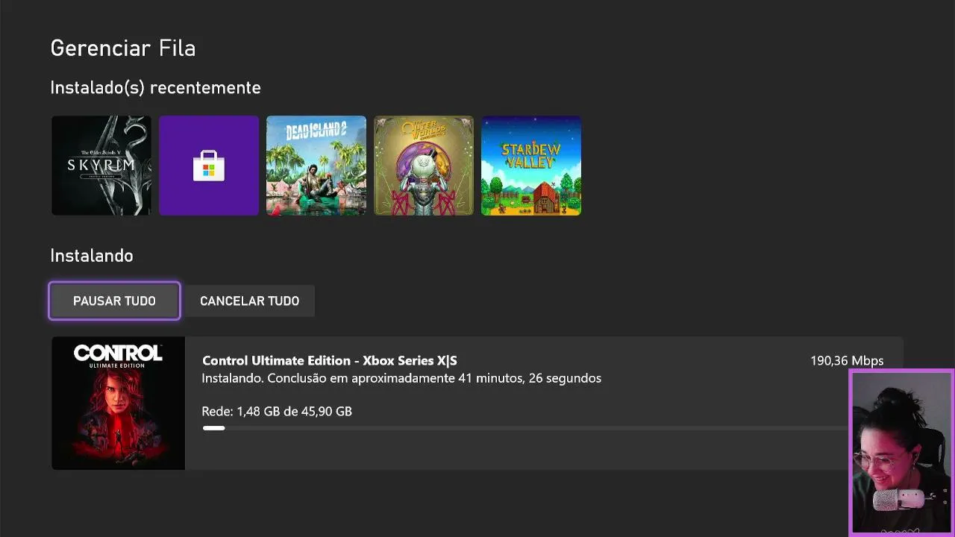955x537 pixels.
Task: Click the Control Ultimate Edition title text
Action: pyautogui.click(x=330, y=361)
